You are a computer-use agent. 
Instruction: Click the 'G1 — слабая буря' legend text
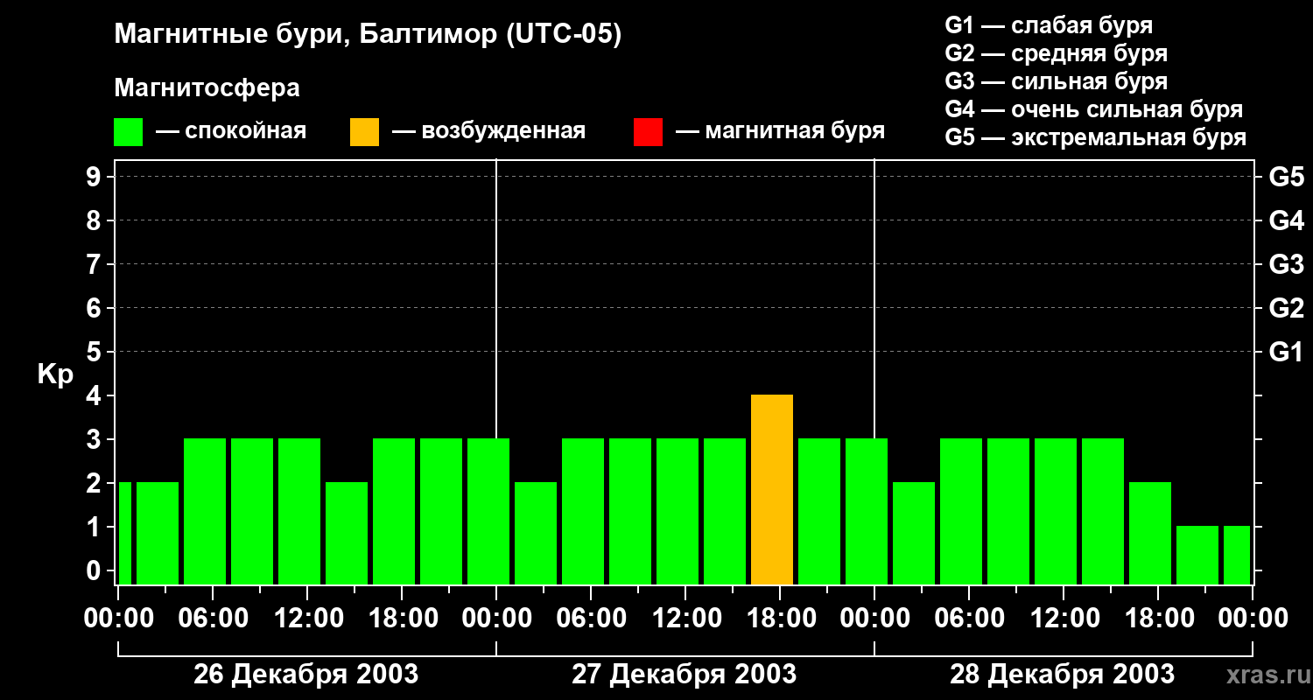tap(1049, 25)
